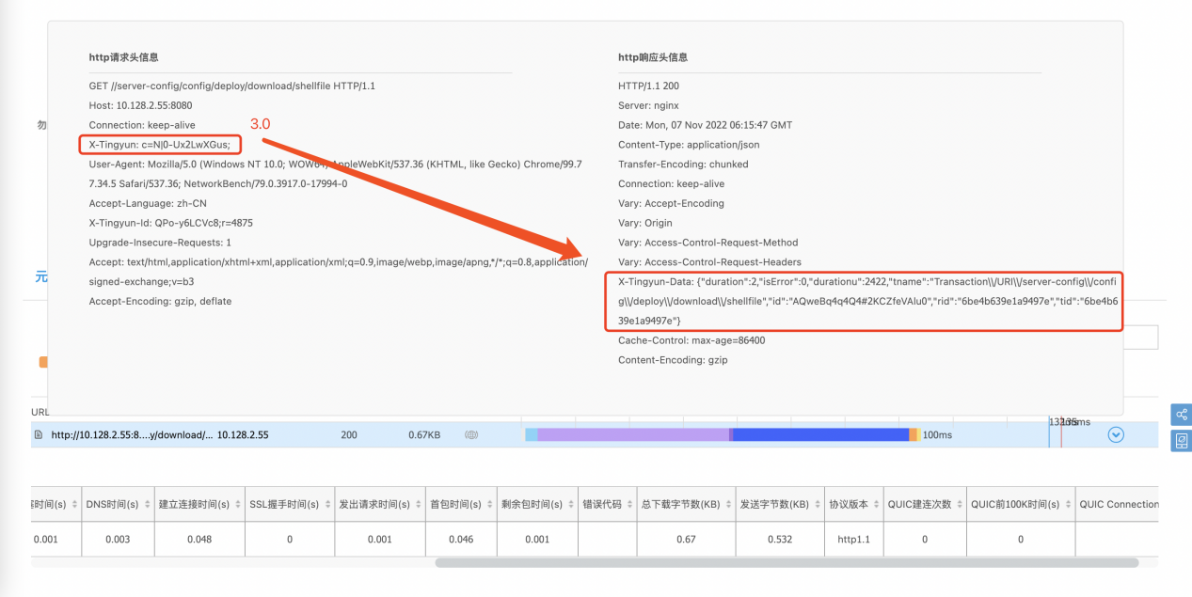
Task: Sort by DNS时间(s) column
Action: click(x=114, y=504)
